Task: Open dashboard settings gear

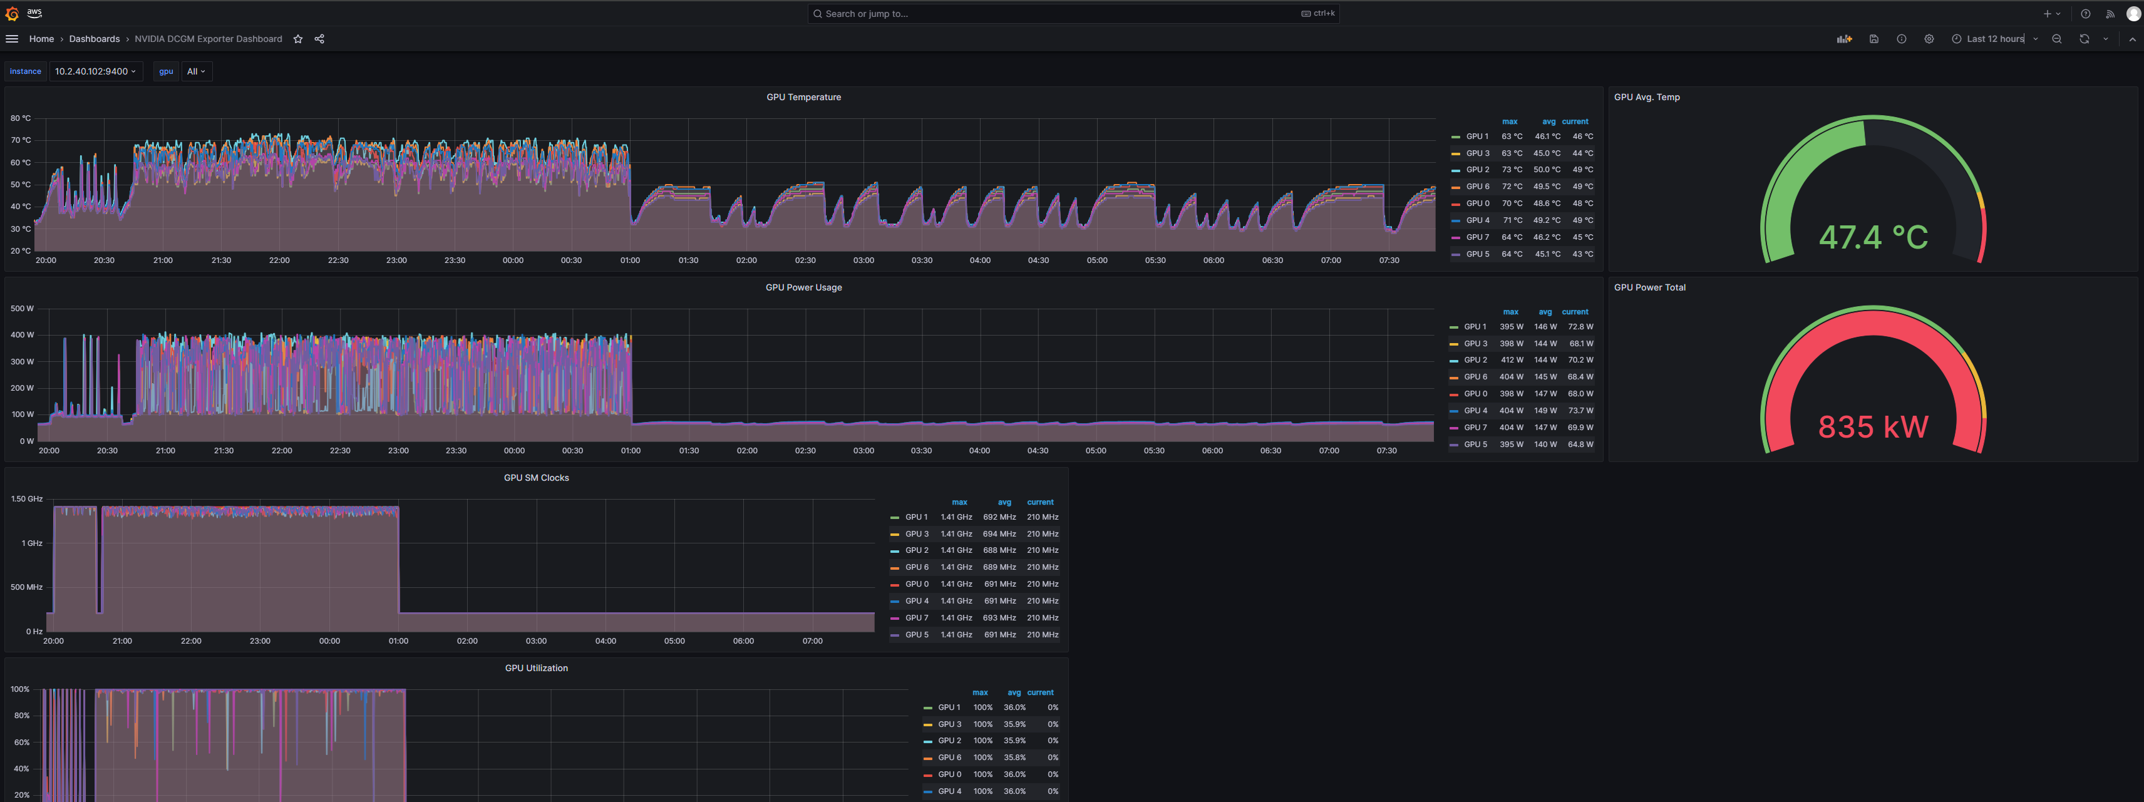Action: pos(1929,39)
